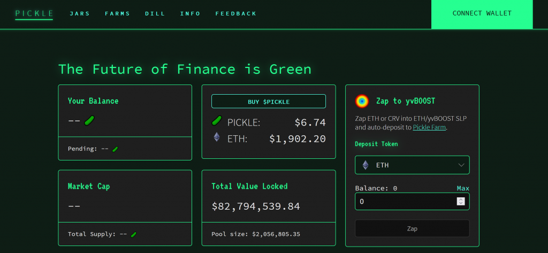Image resolution: width=548 pixels, height=253 pixels.
Task: Click the Deposit Token label
Action: pyautogui.click(x=376, y=144)
